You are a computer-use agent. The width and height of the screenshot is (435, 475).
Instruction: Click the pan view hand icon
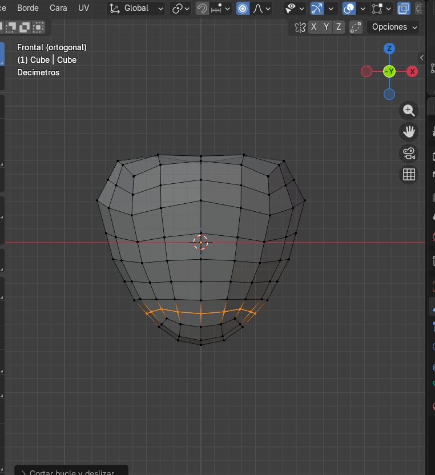(x=409, y=132)
